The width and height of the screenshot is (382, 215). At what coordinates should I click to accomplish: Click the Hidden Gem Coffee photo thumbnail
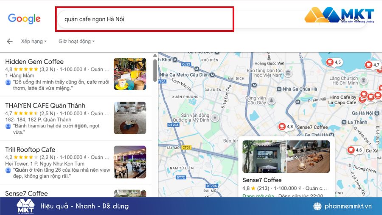pyautogui.click(x=130, y=74)
